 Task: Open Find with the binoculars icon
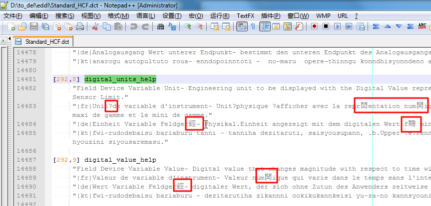(x=161, y=26)
